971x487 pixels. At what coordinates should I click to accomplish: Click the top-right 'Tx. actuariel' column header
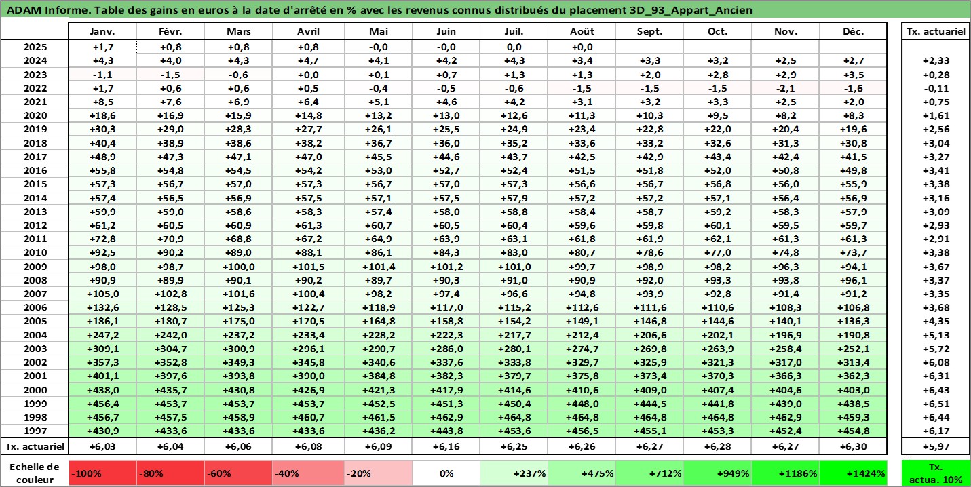pos(936,32)
